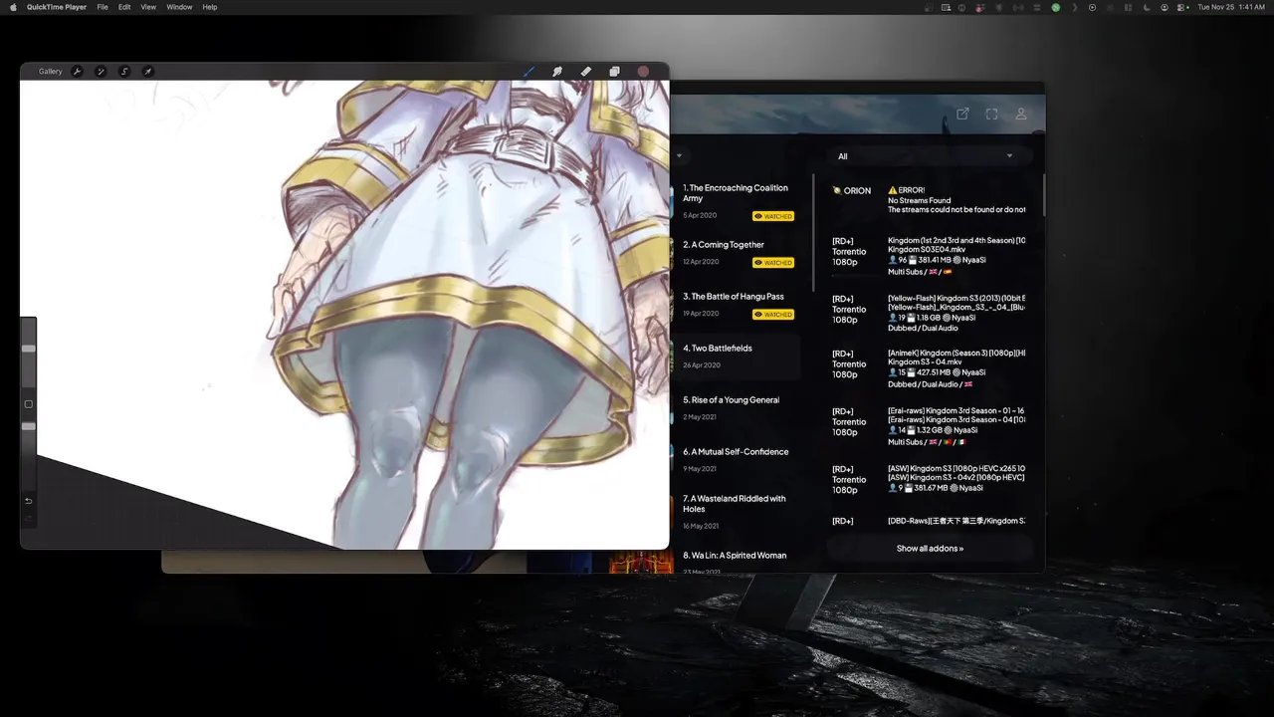This screenshot has width=1274, height=717.
Task: Open the Layers panel icon
Action: (x=614, y=72)
